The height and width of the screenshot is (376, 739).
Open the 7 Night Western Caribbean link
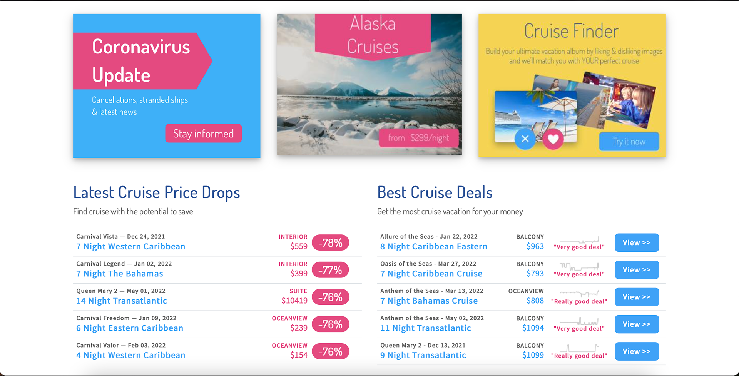(130, 247)
